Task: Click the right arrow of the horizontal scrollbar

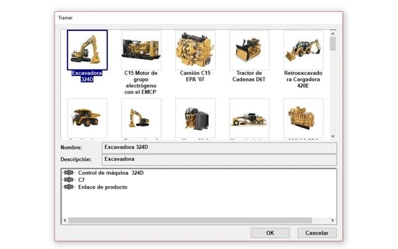Action: click(332, 221)
